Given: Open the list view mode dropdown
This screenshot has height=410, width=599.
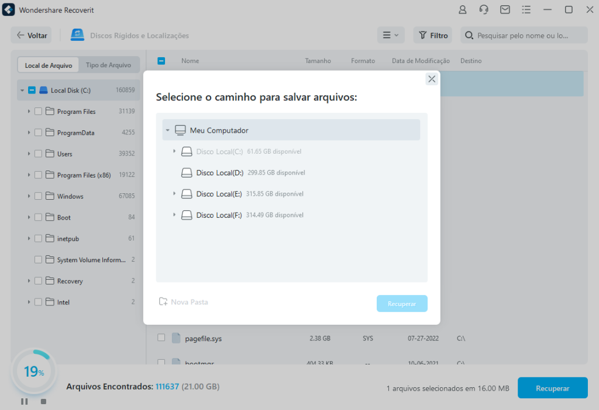Looking at the screenshot, I should (x=390, y=35).
